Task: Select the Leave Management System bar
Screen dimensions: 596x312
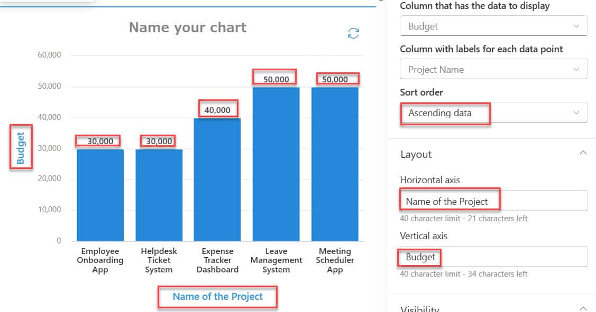Action: click(x=276, y=164)
